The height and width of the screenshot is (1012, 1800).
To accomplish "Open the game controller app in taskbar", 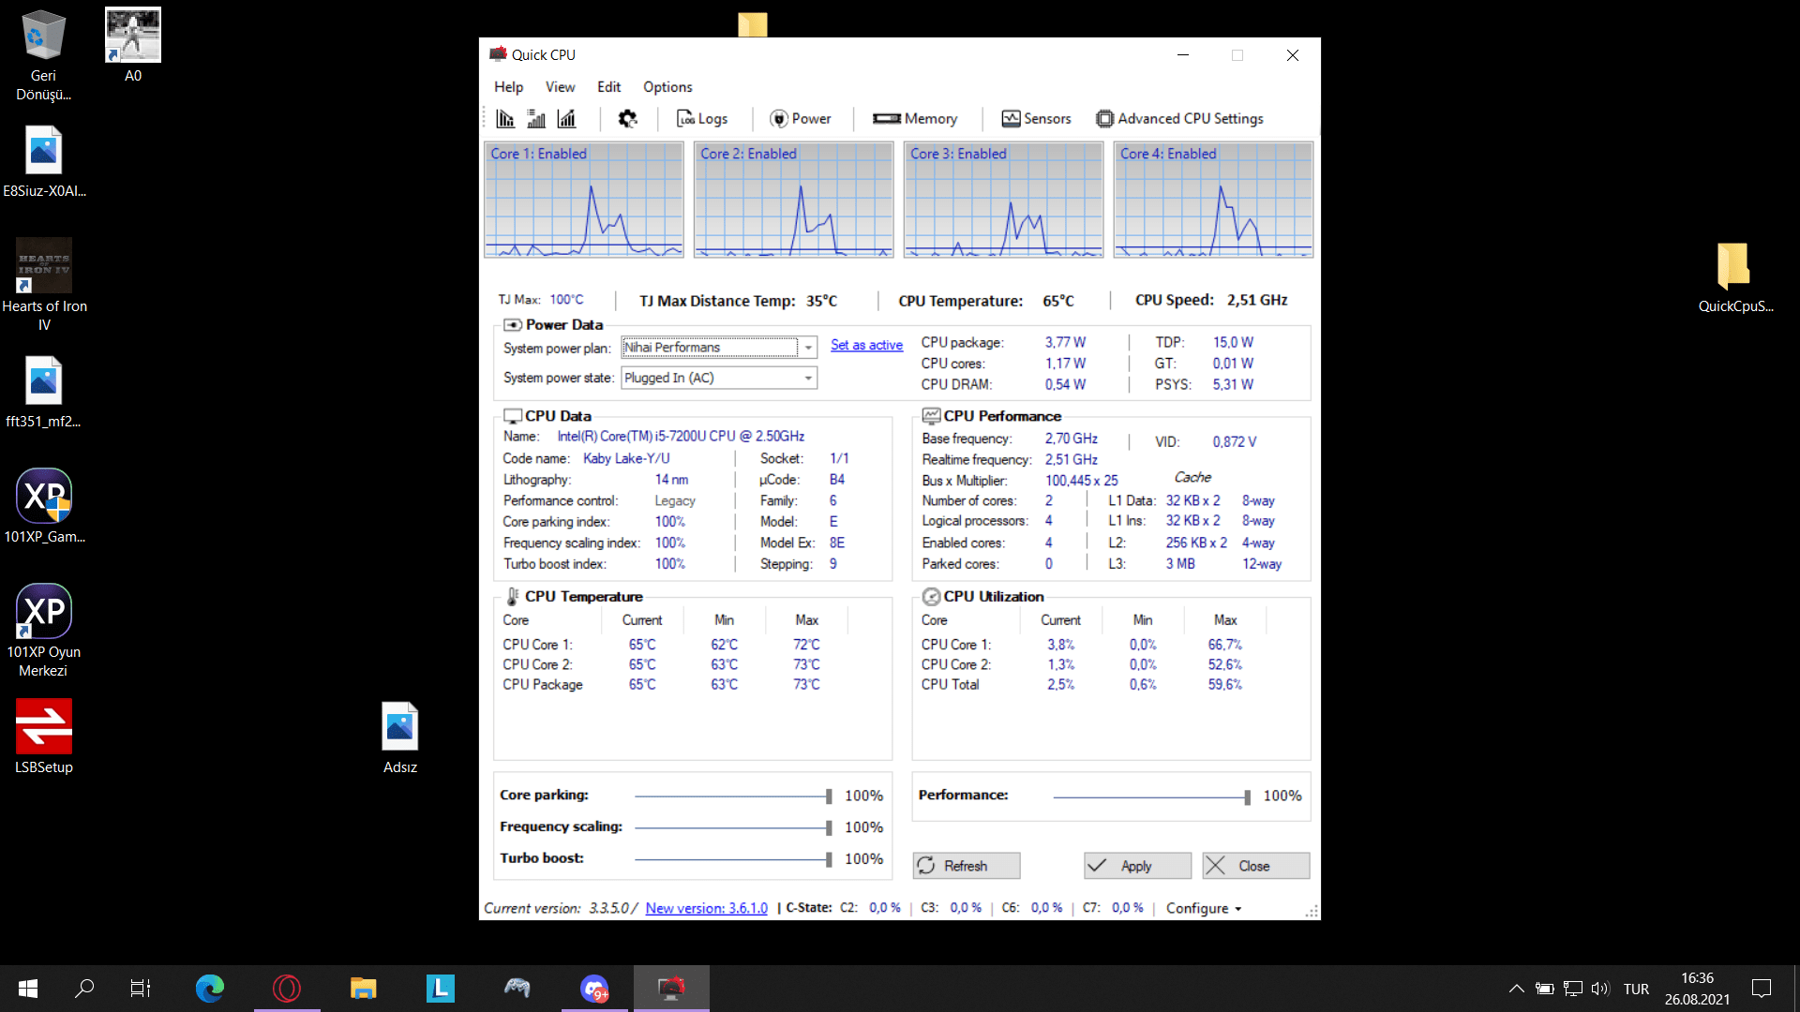I will [x=517, y=989].
